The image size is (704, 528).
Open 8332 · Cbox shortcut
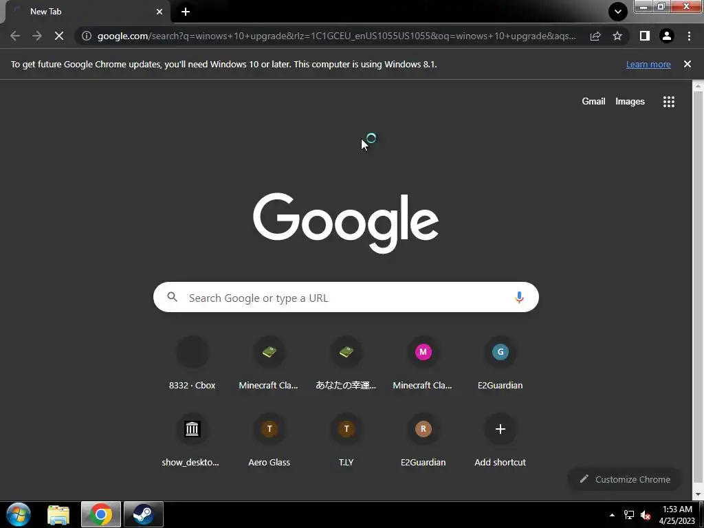click(192, 364)
